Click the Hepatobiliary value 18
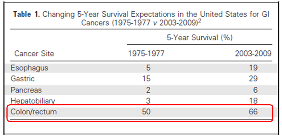The height and width of the screenshot is (137, 282). pyautogui.click(x=253, y=101)
